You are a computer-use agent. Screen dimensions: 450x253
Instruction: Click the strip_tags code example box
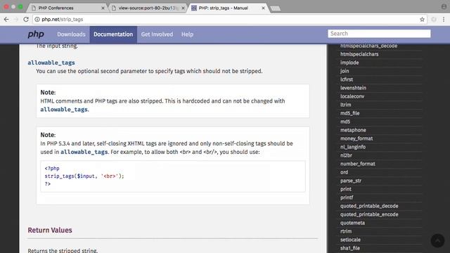(x=173, y=176)
